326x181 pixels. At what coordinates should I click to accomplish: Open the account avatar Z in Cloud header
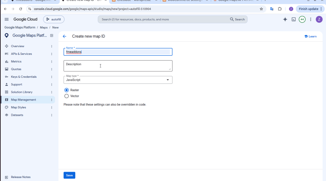point(319,19)
